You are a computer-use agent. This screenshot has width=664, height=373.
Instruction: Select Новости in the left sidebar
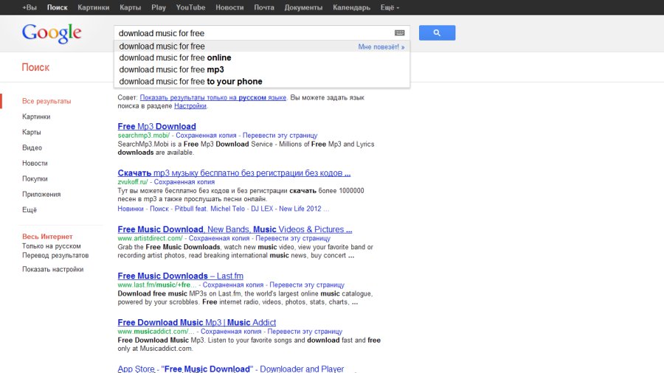(35, 163)
